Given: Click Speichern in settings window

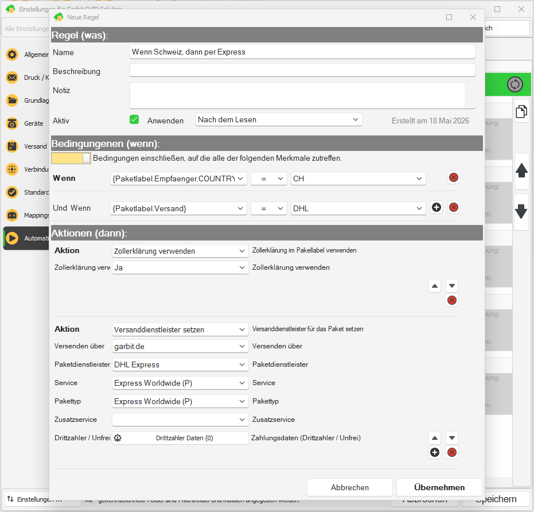Looking at the screenshot, I should click(496, 499).
